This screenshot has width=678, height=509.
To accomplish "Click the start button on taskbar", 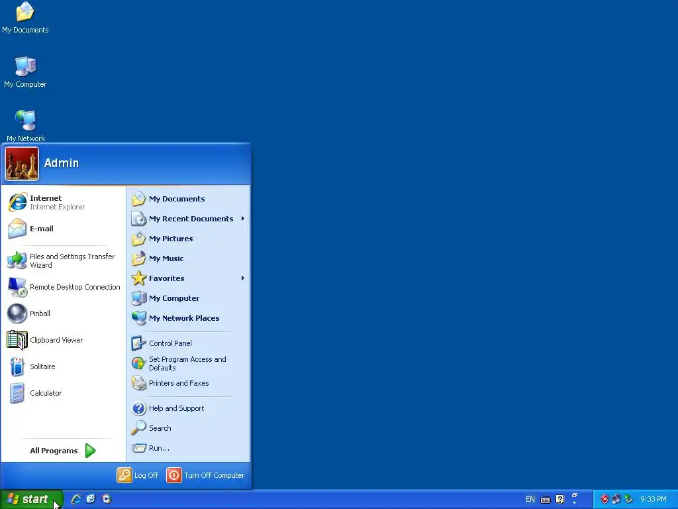I will coord(32,500).
